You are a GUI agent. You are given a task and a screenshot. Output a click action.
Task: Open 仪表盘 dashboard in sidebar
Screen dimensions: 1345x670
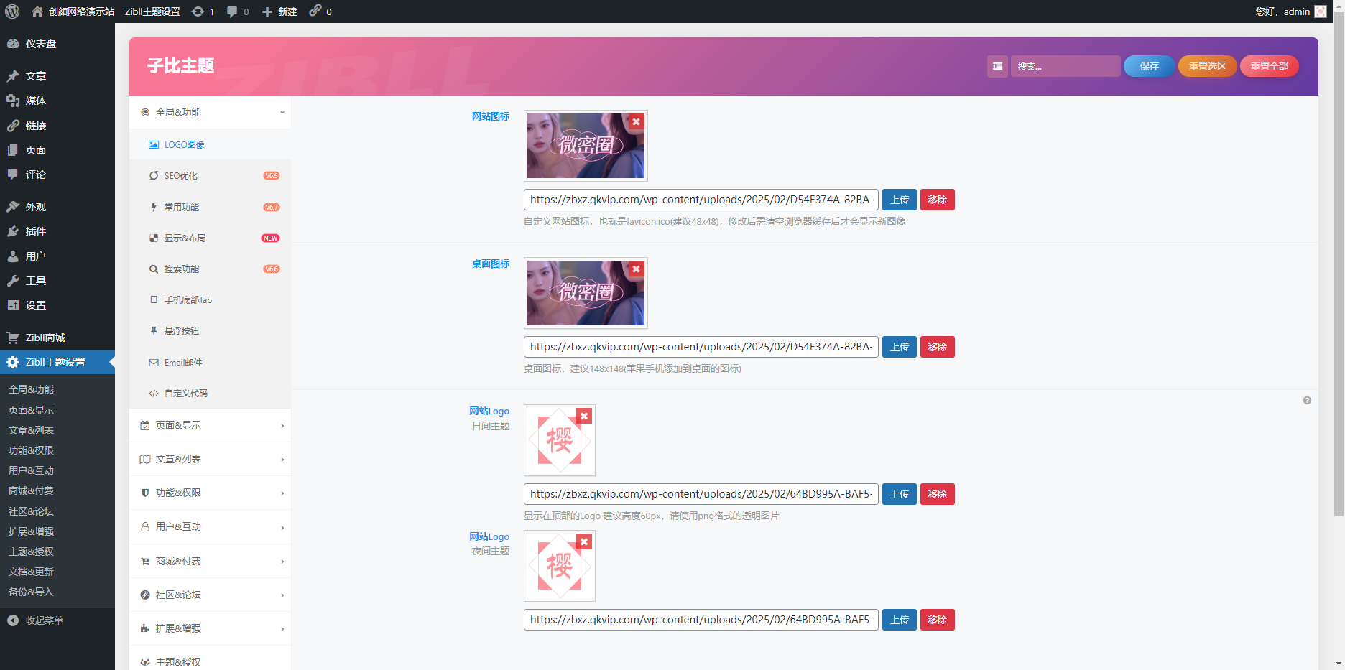coord(57,44)
